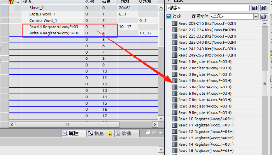Click the Read 1 Register module icon
The image size is (272, 155).
tap(175, 62)
